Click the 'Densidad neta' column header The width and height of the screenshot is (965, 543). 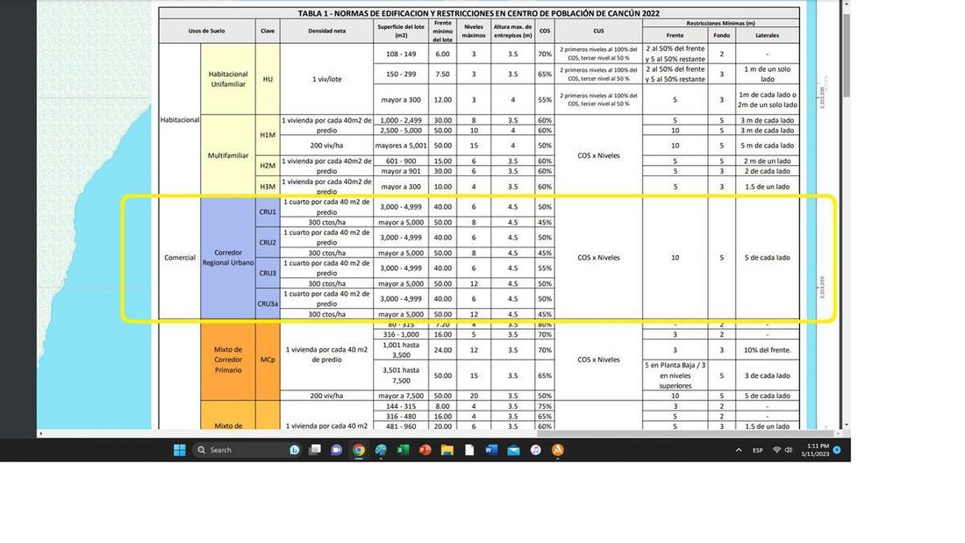point(327,30)
